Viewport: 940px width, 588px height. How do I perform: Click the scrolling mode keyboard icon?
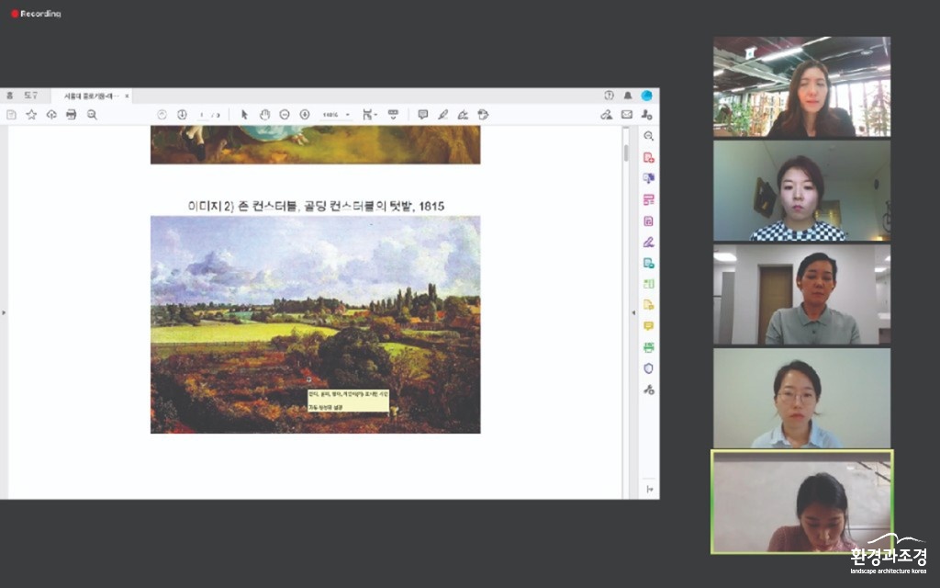click(393, 114)
